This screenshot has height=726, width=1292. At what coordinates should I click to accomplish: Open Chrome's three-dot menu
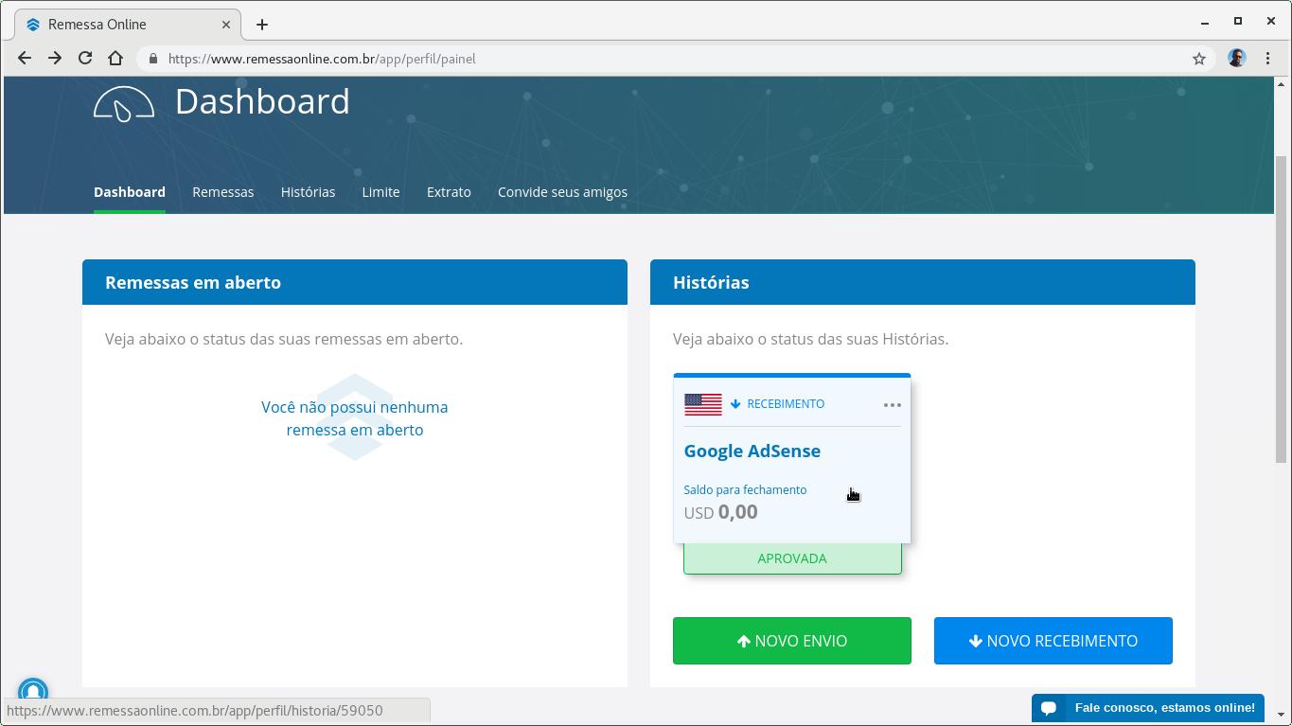coord(1267,59)
